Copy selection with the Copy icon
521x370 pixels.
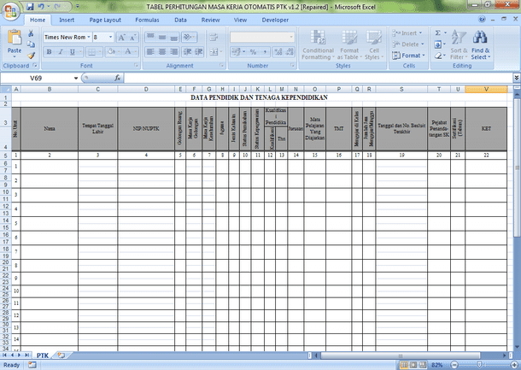click(x=31, y=44)
